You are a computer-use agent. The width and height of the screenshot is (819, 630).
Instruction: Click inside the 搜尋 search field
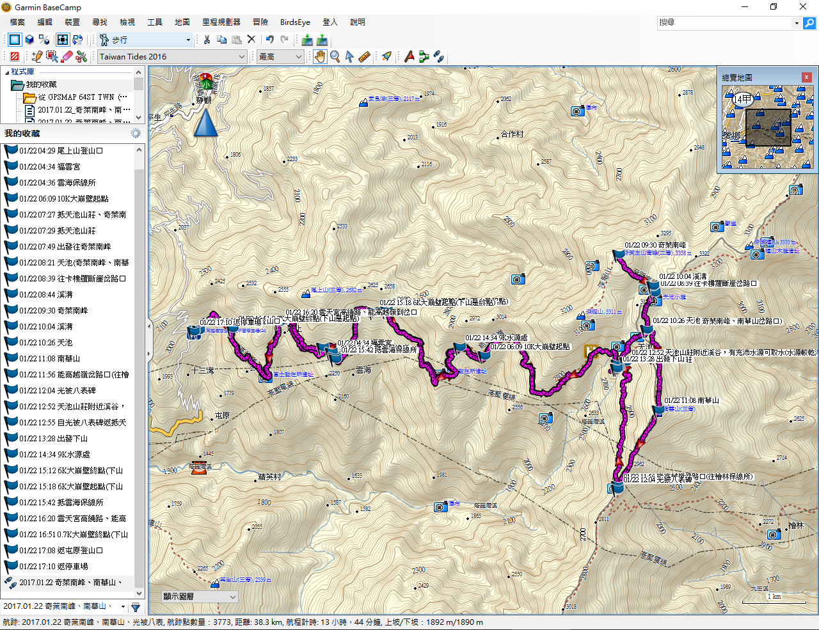(725, 23)
